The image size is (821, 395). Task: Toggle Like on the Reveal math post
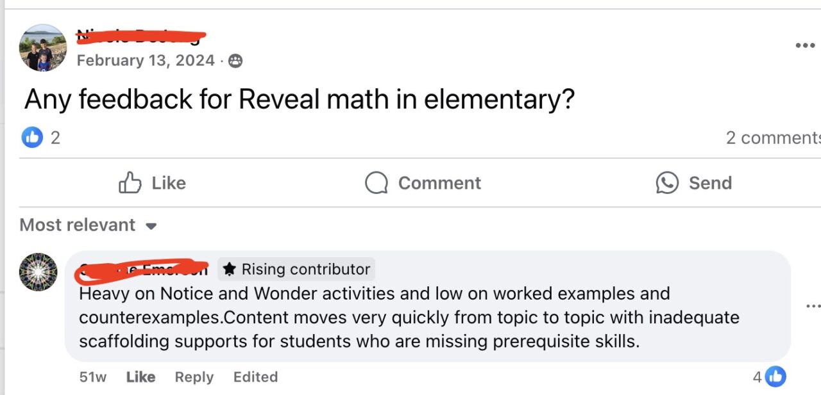tap(153, 182)
